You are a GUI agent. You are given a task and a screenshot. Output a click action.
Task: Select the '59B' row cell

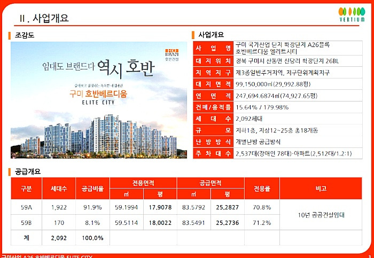(26, 222)
